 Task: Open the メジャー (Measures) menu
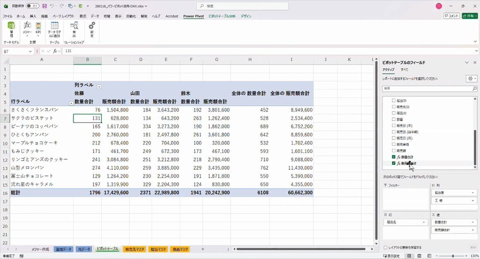click(x=27, y=29)
